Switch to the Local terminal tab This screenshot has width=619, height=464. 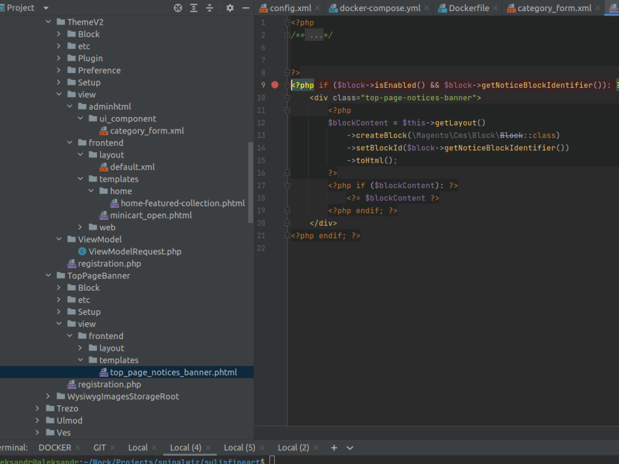(138, 447)
